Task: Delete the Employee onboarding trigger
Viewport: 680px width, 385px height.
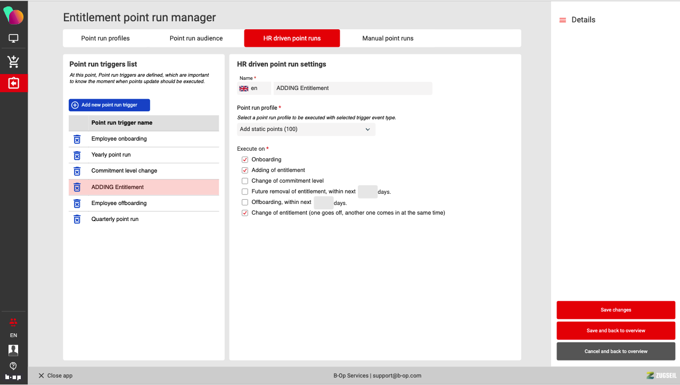Action: (77, 139)
